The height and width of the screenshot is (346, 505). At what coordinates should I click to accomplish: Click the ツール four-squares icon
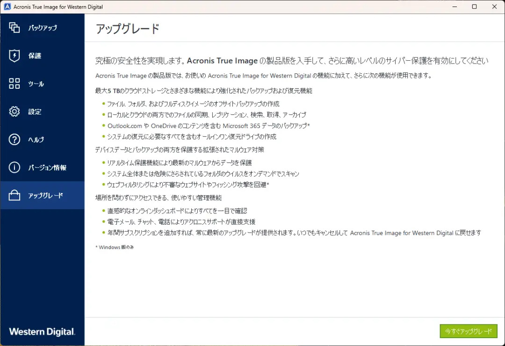point(14,84)
